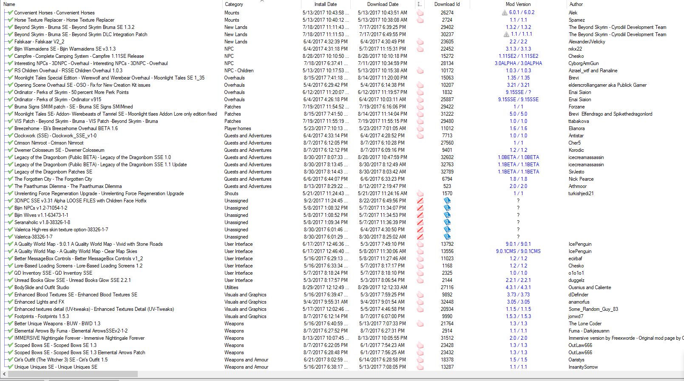Deactivate The Forgotten City using its checkmark
The height and width of the screenshot is (381, 684).
(x=10, y=179)
